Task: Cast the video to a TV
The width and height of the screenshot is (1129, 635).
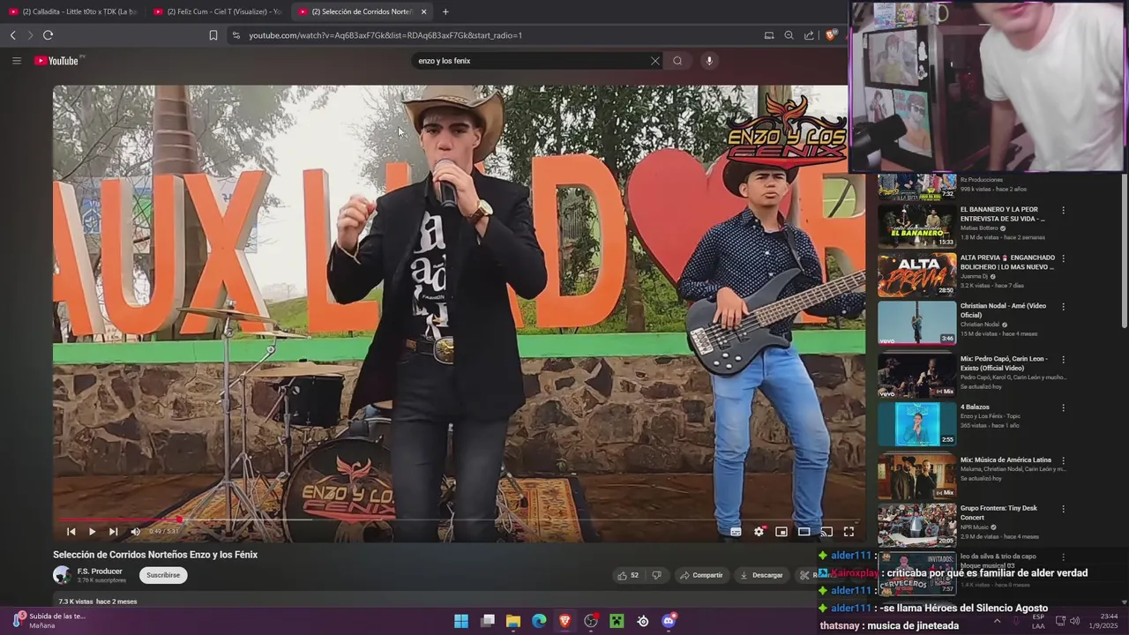Action: [x=826, y=532]
